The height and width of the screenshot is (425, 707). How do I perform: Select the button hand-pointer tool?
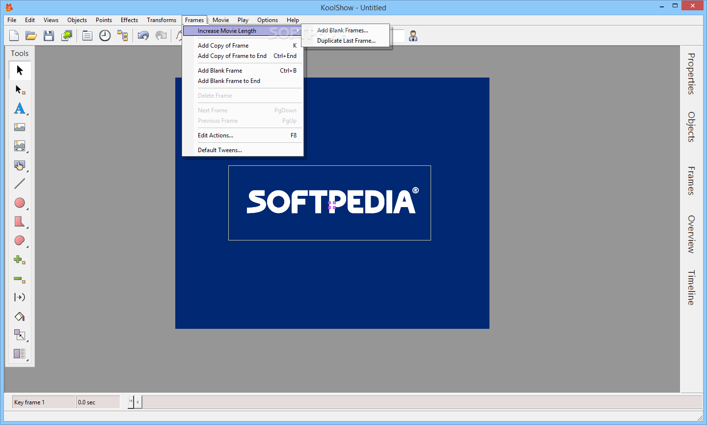point(20,165)
